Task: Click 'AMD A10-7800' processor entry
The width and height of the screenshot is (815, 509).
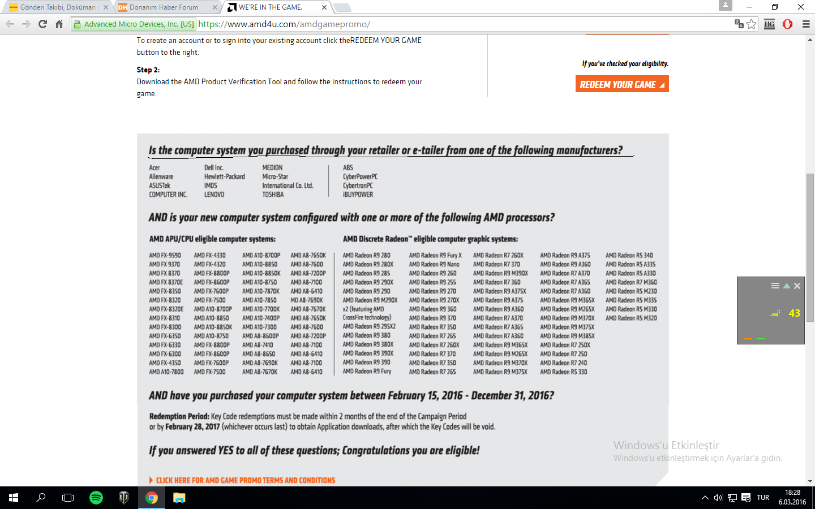Action: pos(166,372)
